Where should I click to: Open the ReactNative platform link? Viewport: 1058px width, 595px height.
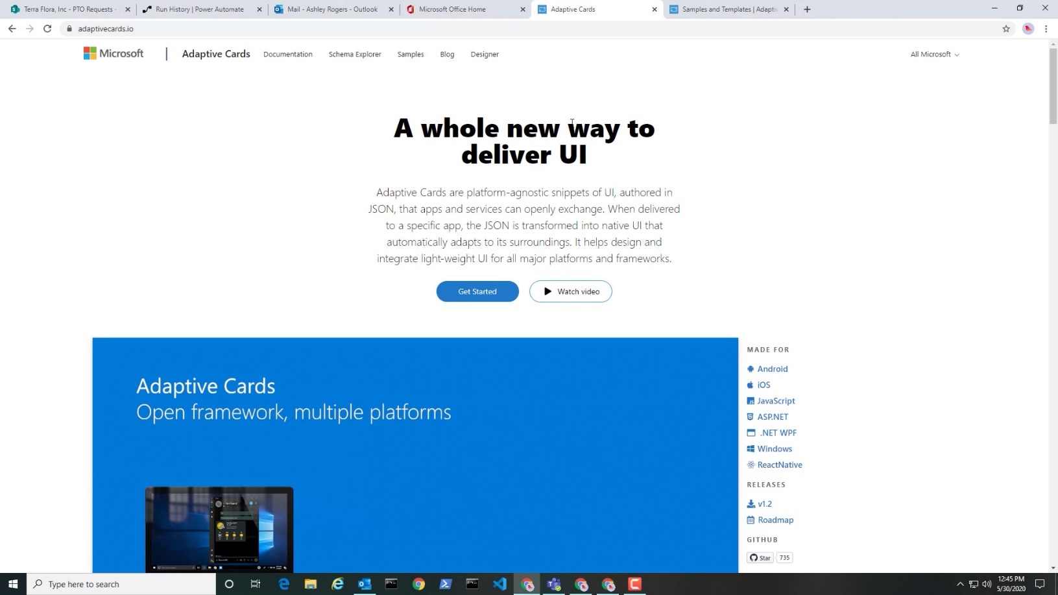[775, 465]
